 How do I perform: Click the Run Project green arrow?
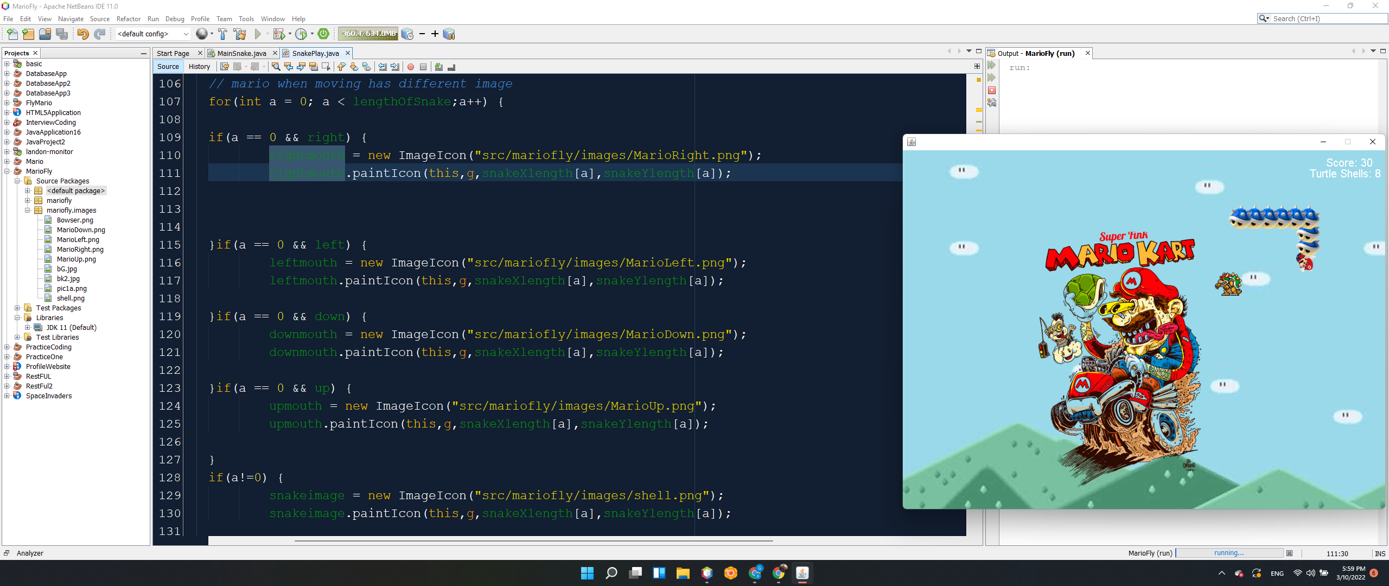point(258,34)
